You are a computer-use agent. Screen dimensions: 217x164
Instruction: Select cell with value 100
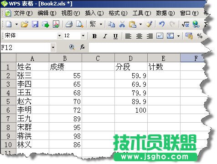tap(131, 110)
